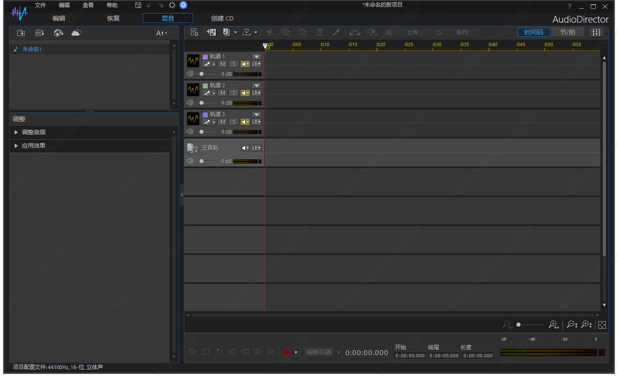
Task: Solo 轨道 1 with the S button
Action: (234, 64)
